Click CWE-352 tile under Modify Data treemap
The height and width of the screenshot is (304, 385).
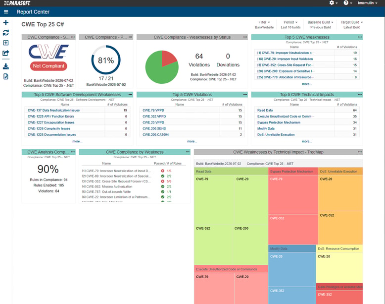[x=292, y=296]
